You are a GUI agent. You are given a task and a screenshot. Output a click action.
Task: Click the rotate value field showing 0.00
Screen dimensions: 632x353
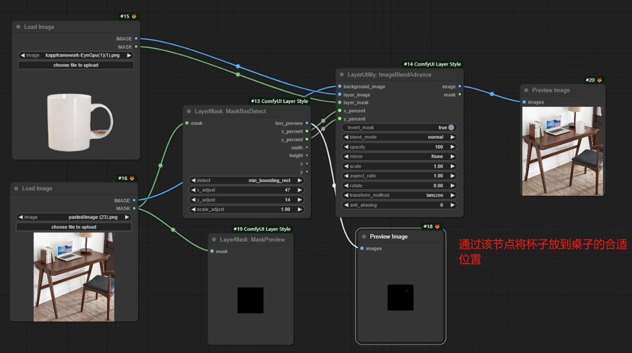click(x=399, y=185)
